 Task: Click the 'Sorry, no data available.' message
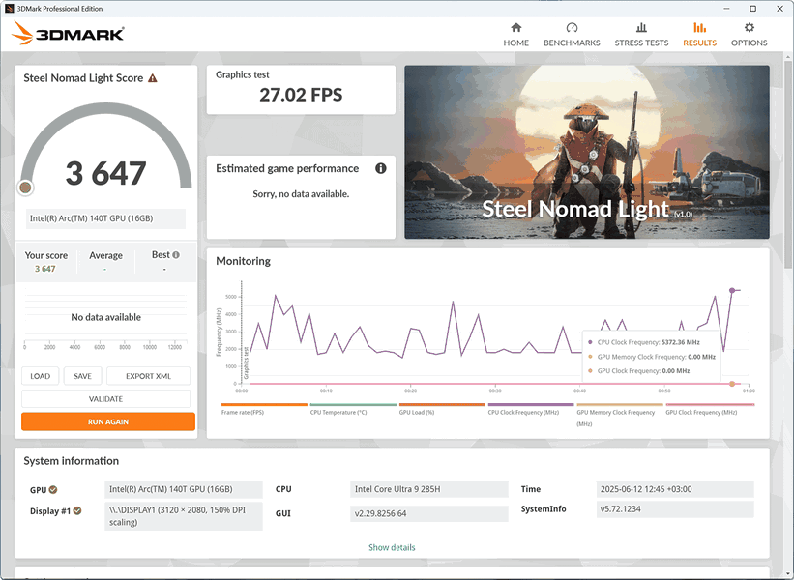point(301,194)
